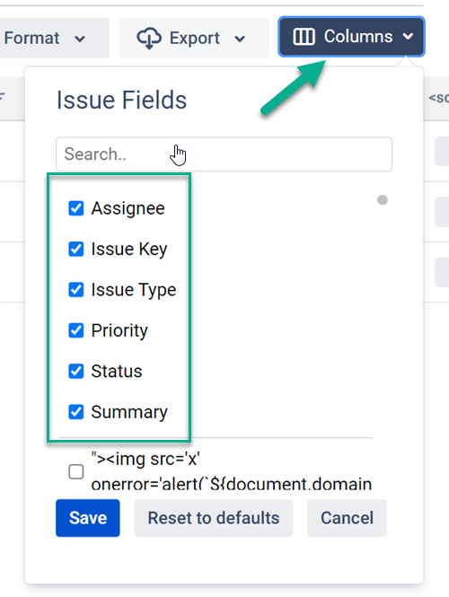This screenshot has width=449, height=597.
Task: Focus the Issue Fields search box
Action: pos(224,154)
